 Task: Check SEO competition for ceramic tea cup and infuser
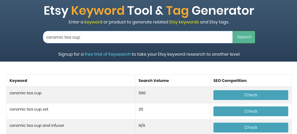click(x=251, y=127)
